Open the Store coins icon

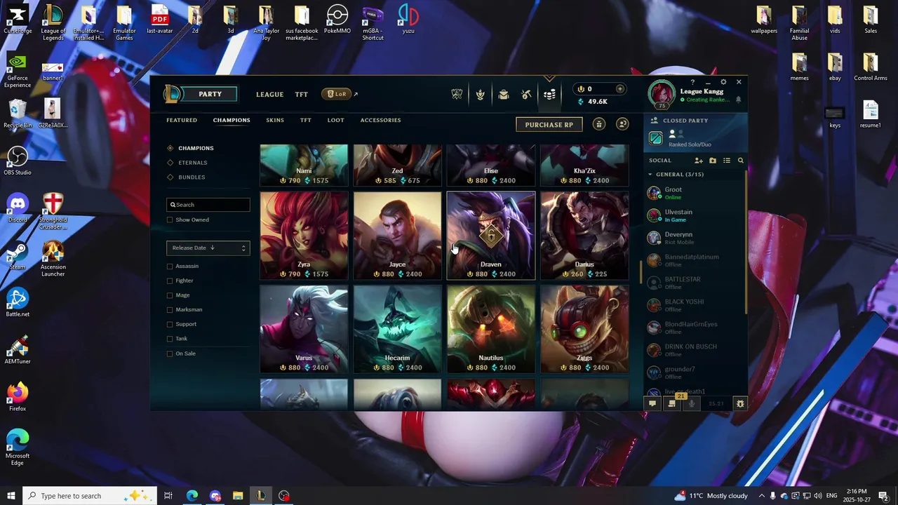[549, 95]
